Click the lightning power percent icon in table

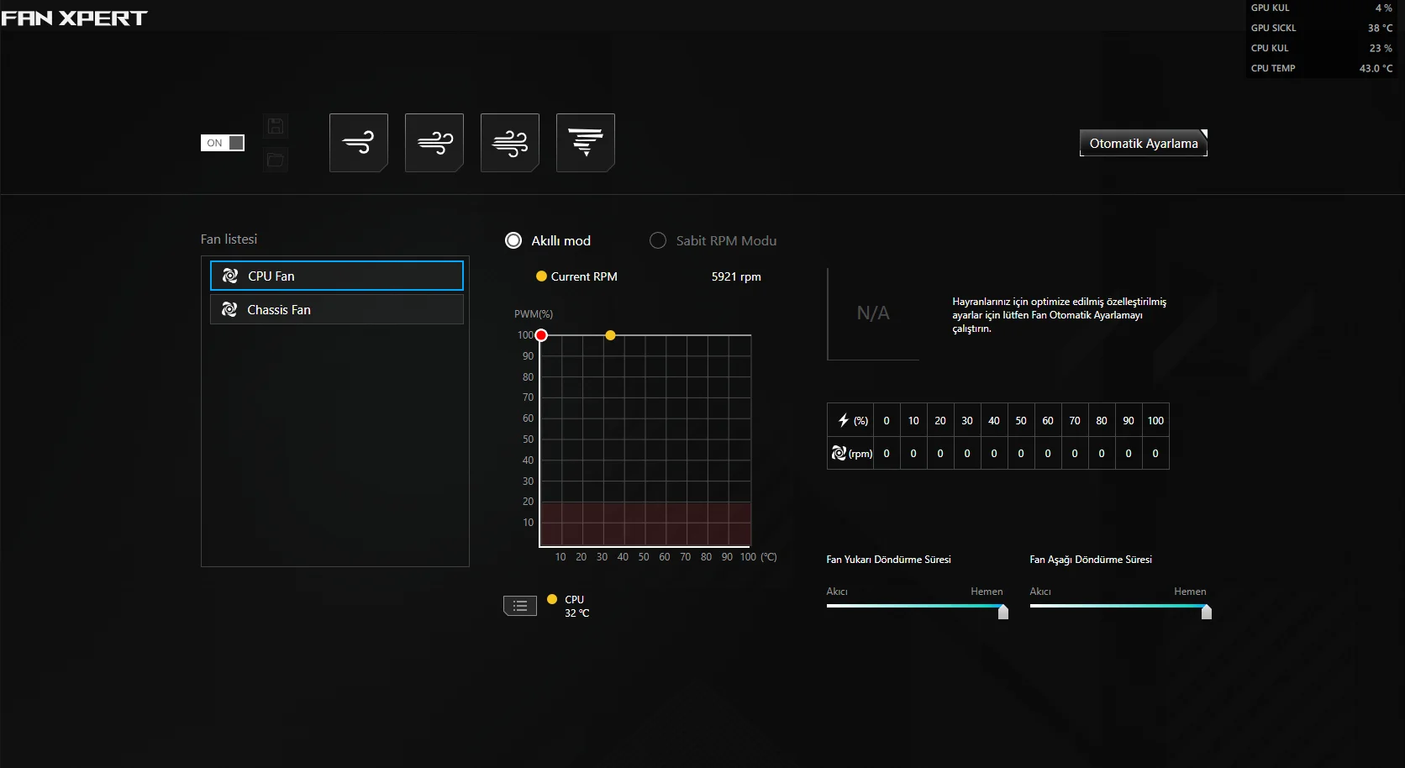[x=844, y=420]
